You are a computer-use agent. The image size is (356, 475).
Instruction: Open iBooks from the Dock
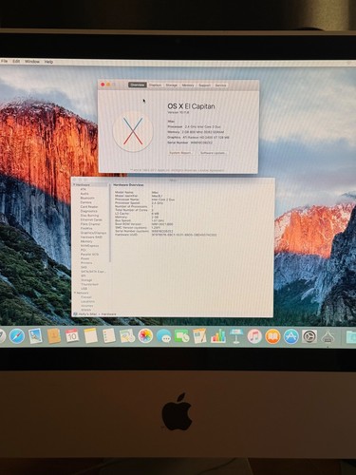272,336
